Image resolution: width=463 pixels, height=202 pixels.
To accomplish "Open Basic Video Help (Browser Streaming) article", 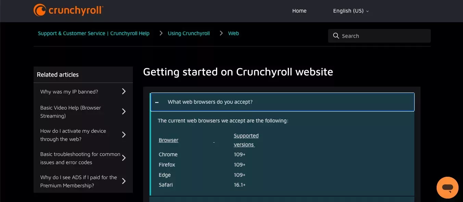I will tap(71, 112).
